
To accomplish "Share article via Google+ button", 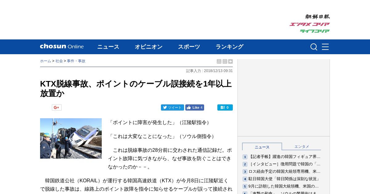I will [x=57, y=107].
